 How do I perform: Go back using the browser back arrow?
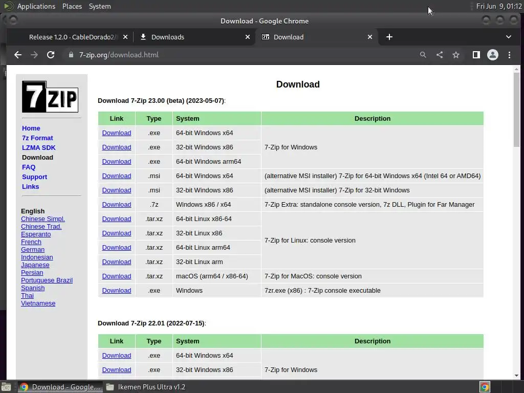18,55
